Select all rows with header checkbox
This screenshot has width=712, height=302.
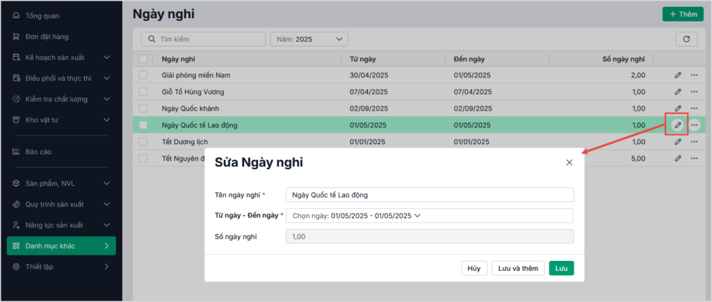(x=143, y=59)
